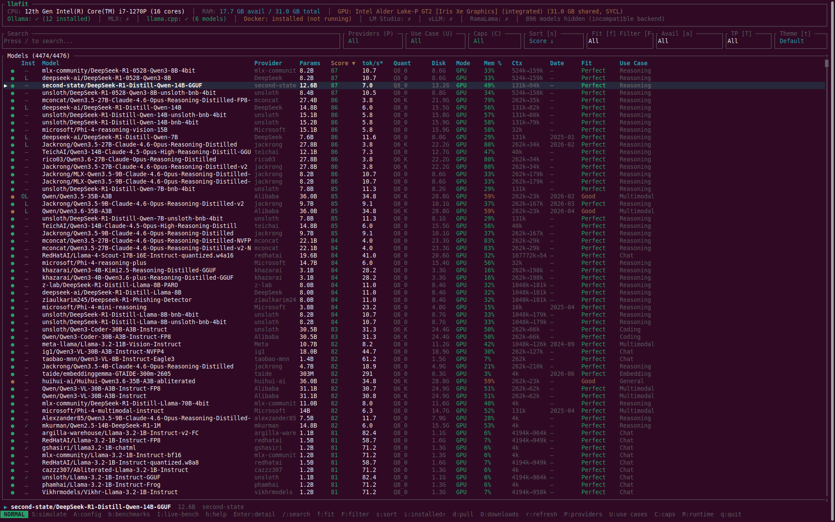835x522 pixels.
Task: Select the selection arrow on DeepSeek-R1-Distill-Qwen-14B-GGUF row
Action: [6, 85]
